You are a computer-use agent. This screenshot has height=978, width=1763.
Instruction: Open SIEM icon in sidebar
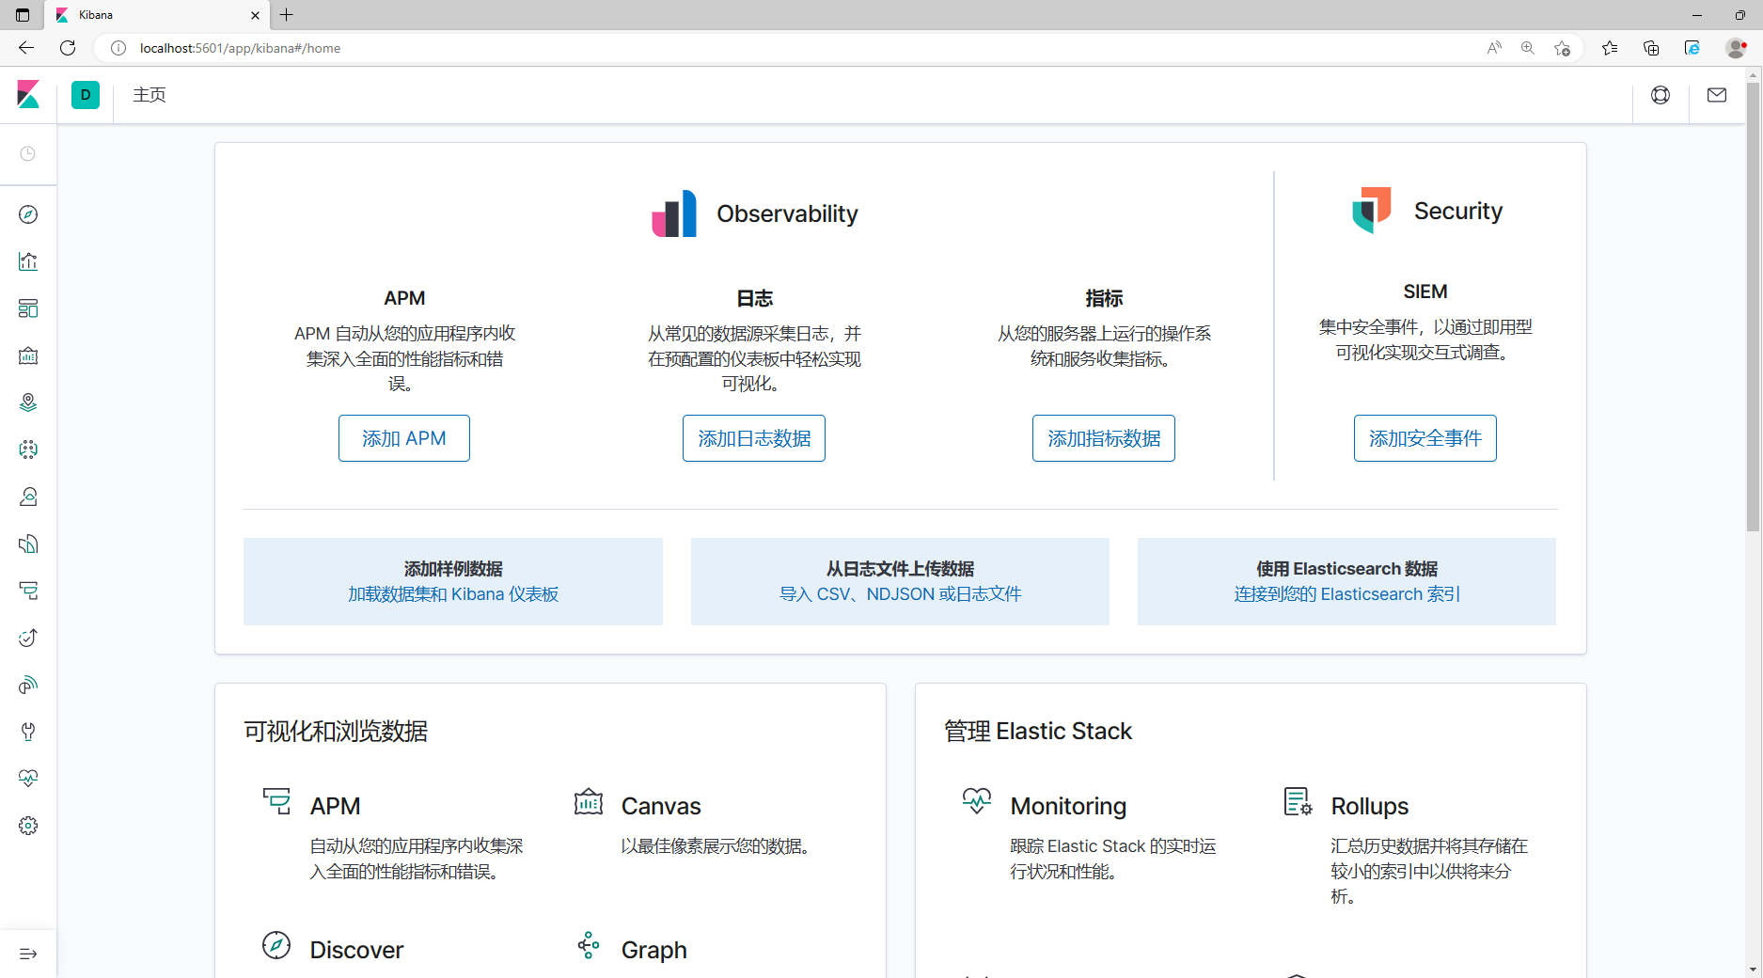[28, 685]
